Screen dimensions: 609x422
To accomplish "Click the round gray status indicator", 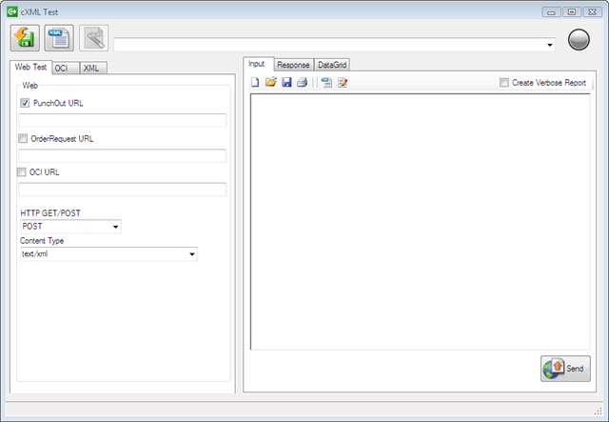I will pyautogui.click(x=579, y=39).
